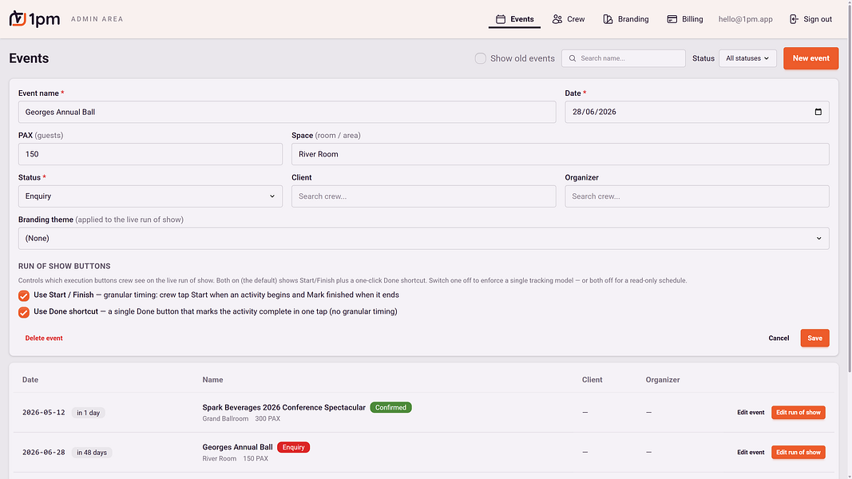Image resolution: width=852 pixels, height=479 pixels.
Task: Uncheck Use Start / Finish checkbox
Action: 24,295
